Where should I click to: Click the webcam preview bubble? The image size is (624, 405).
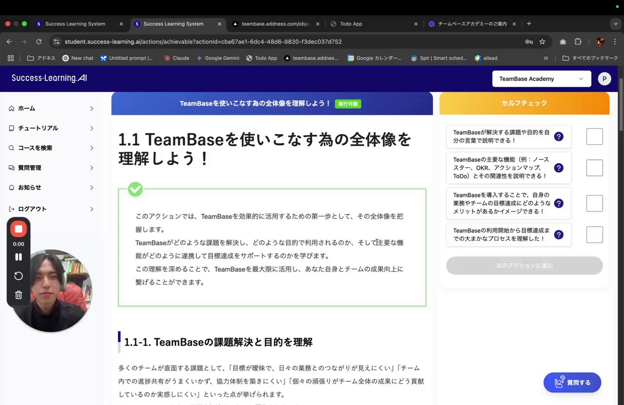[x=52, y=290]
